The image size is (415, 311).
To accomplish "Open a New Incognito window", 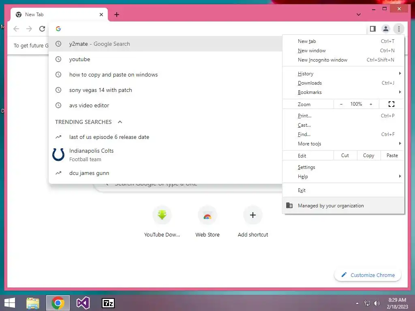I will (344, 60).
